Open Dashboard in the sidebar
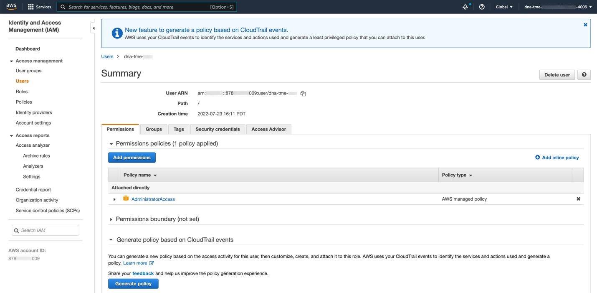Viewport: 597px width, 293px height. 28,49
